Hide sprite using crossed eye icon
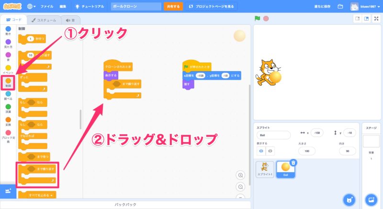The width and height of the screenshot is (383, 209). click(271, 151)
